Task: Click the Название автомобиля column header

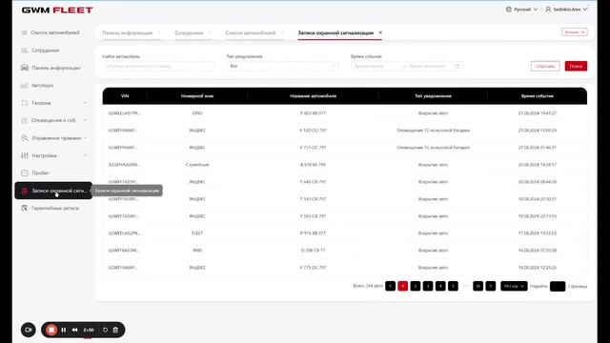Action: [x=313, y=96]
